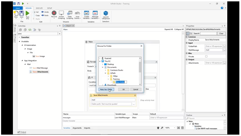Select Camtasia Studio folder
The width and height of the screenshot is (241, 136).
tap(116, 70)
